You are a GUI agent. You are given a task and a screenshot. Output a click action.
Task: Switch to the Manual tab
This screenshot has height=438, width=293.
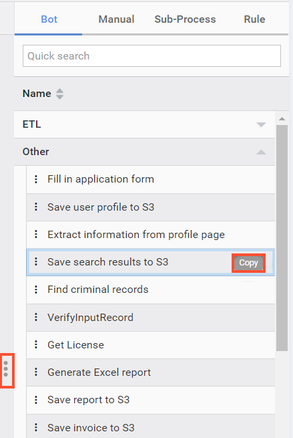(x=116, y=19)
